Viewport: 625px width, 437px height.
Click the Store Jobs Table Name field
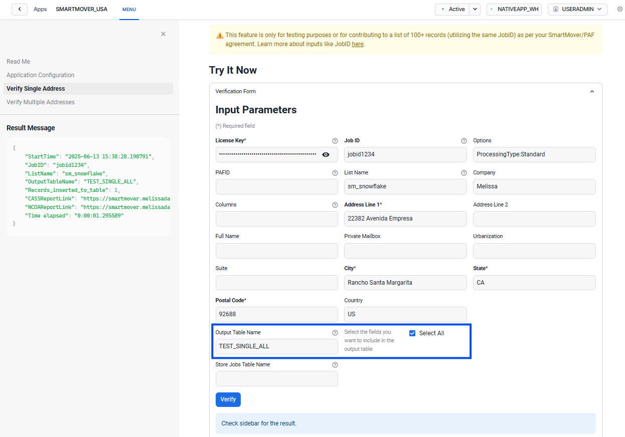(x=277, y=378)
